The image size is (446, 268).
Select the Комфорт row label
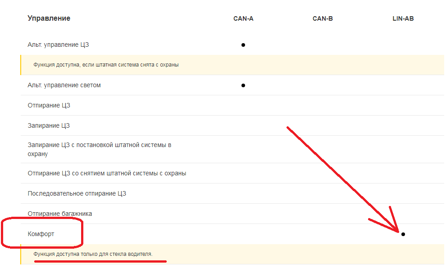pos(41,234)
